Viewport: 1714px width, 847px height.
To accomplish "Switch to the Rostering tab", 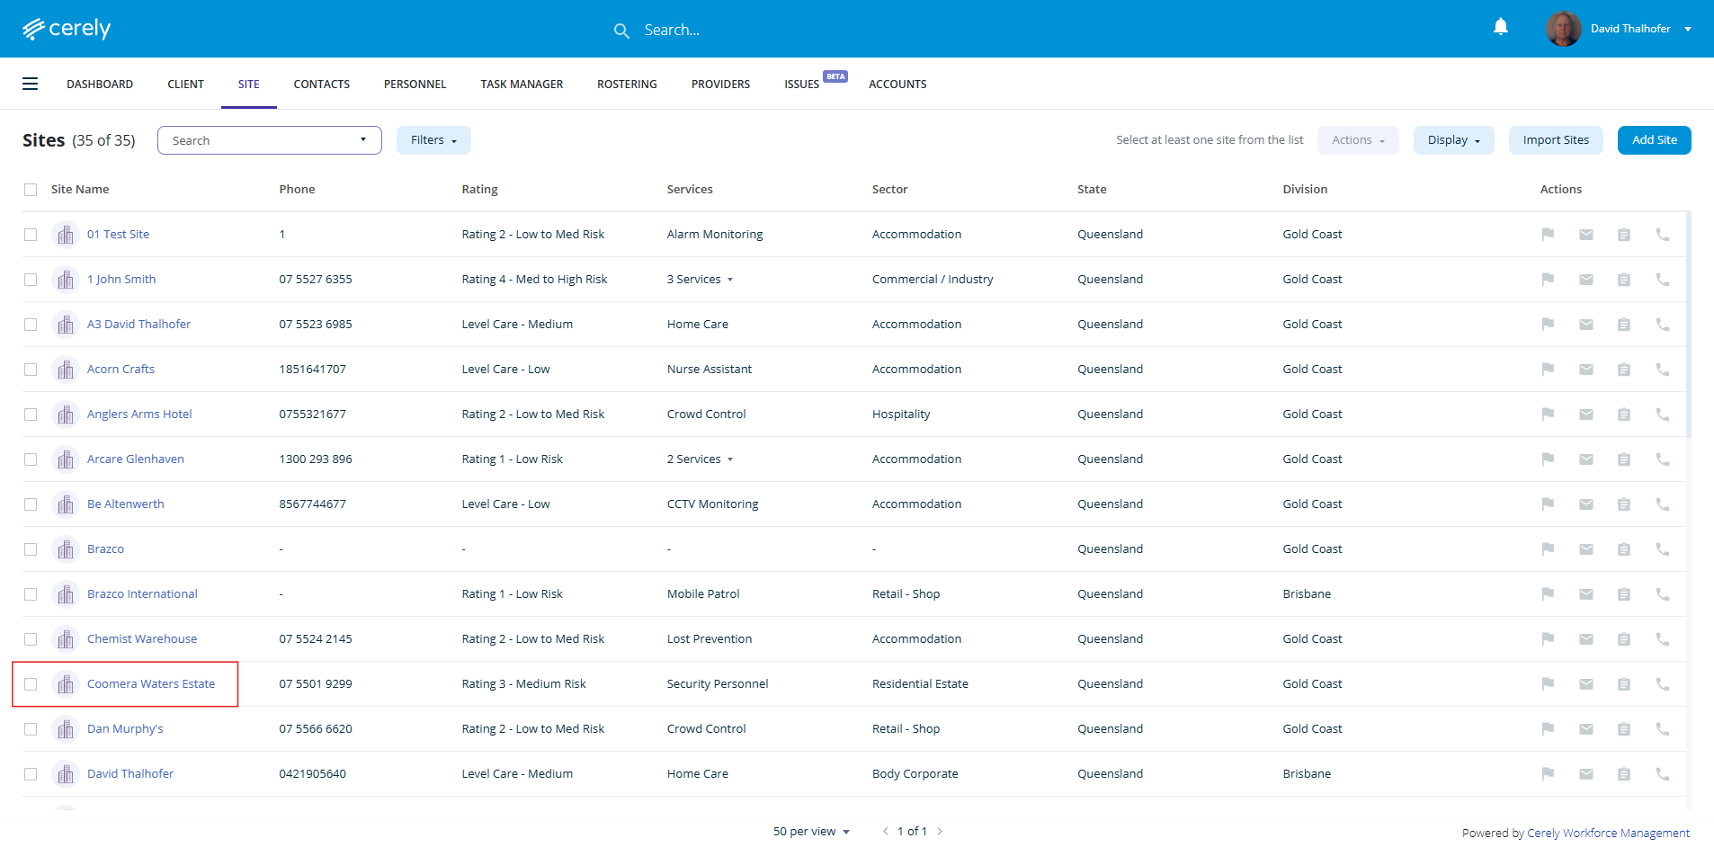I will pyautogui.click(x=627, y=85).
